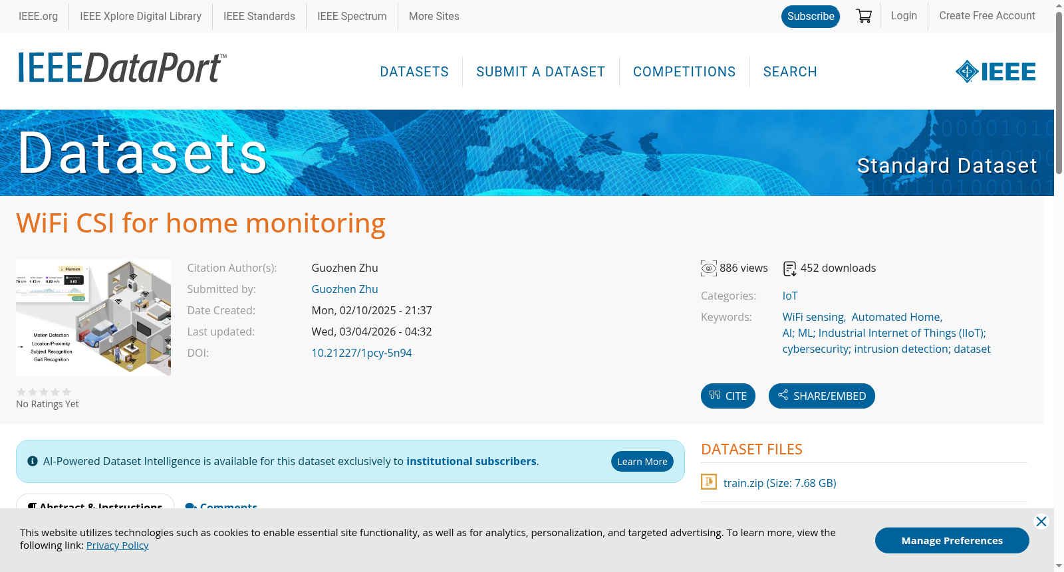Open the SHARE/EMBED options

click(x=822, y=396)
